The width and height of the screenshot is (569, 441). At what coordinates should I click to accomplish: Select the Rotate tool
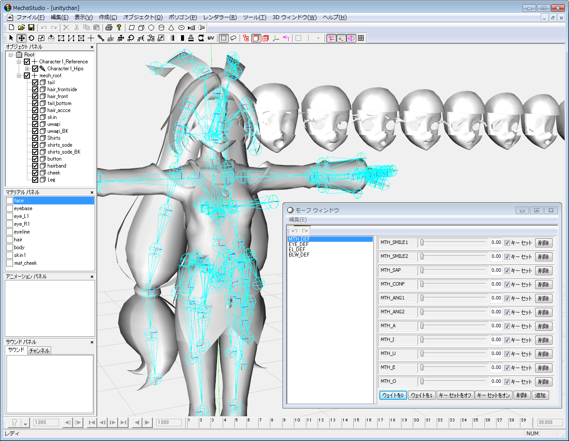[x=31, y=38]
